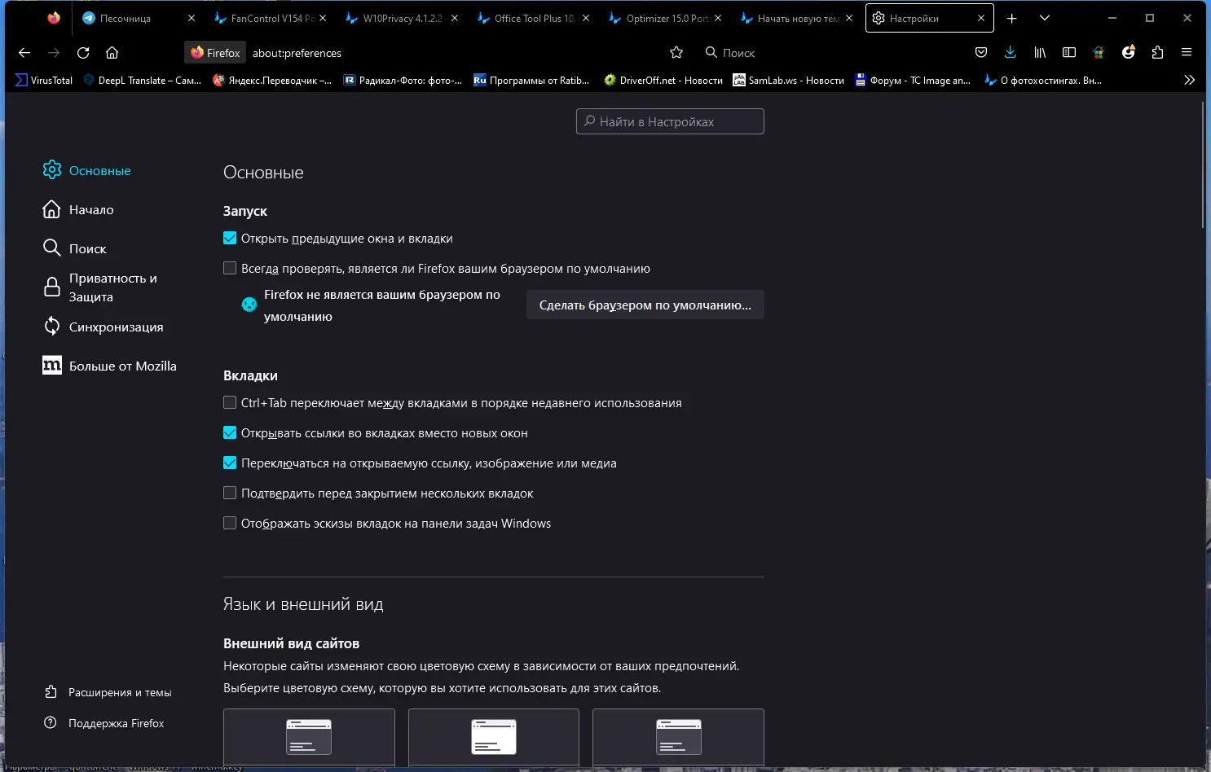Toggle the sidebar view icon
Screen dimensions: 1211x772
1069,53
